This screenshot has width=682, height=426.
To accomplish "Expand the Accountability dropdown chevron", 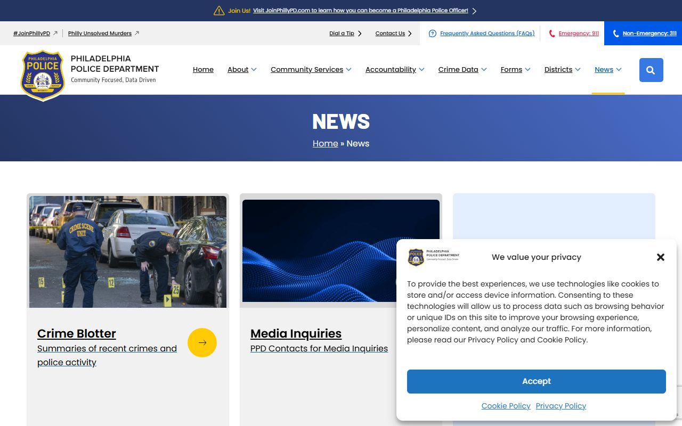I will (421, 69).
